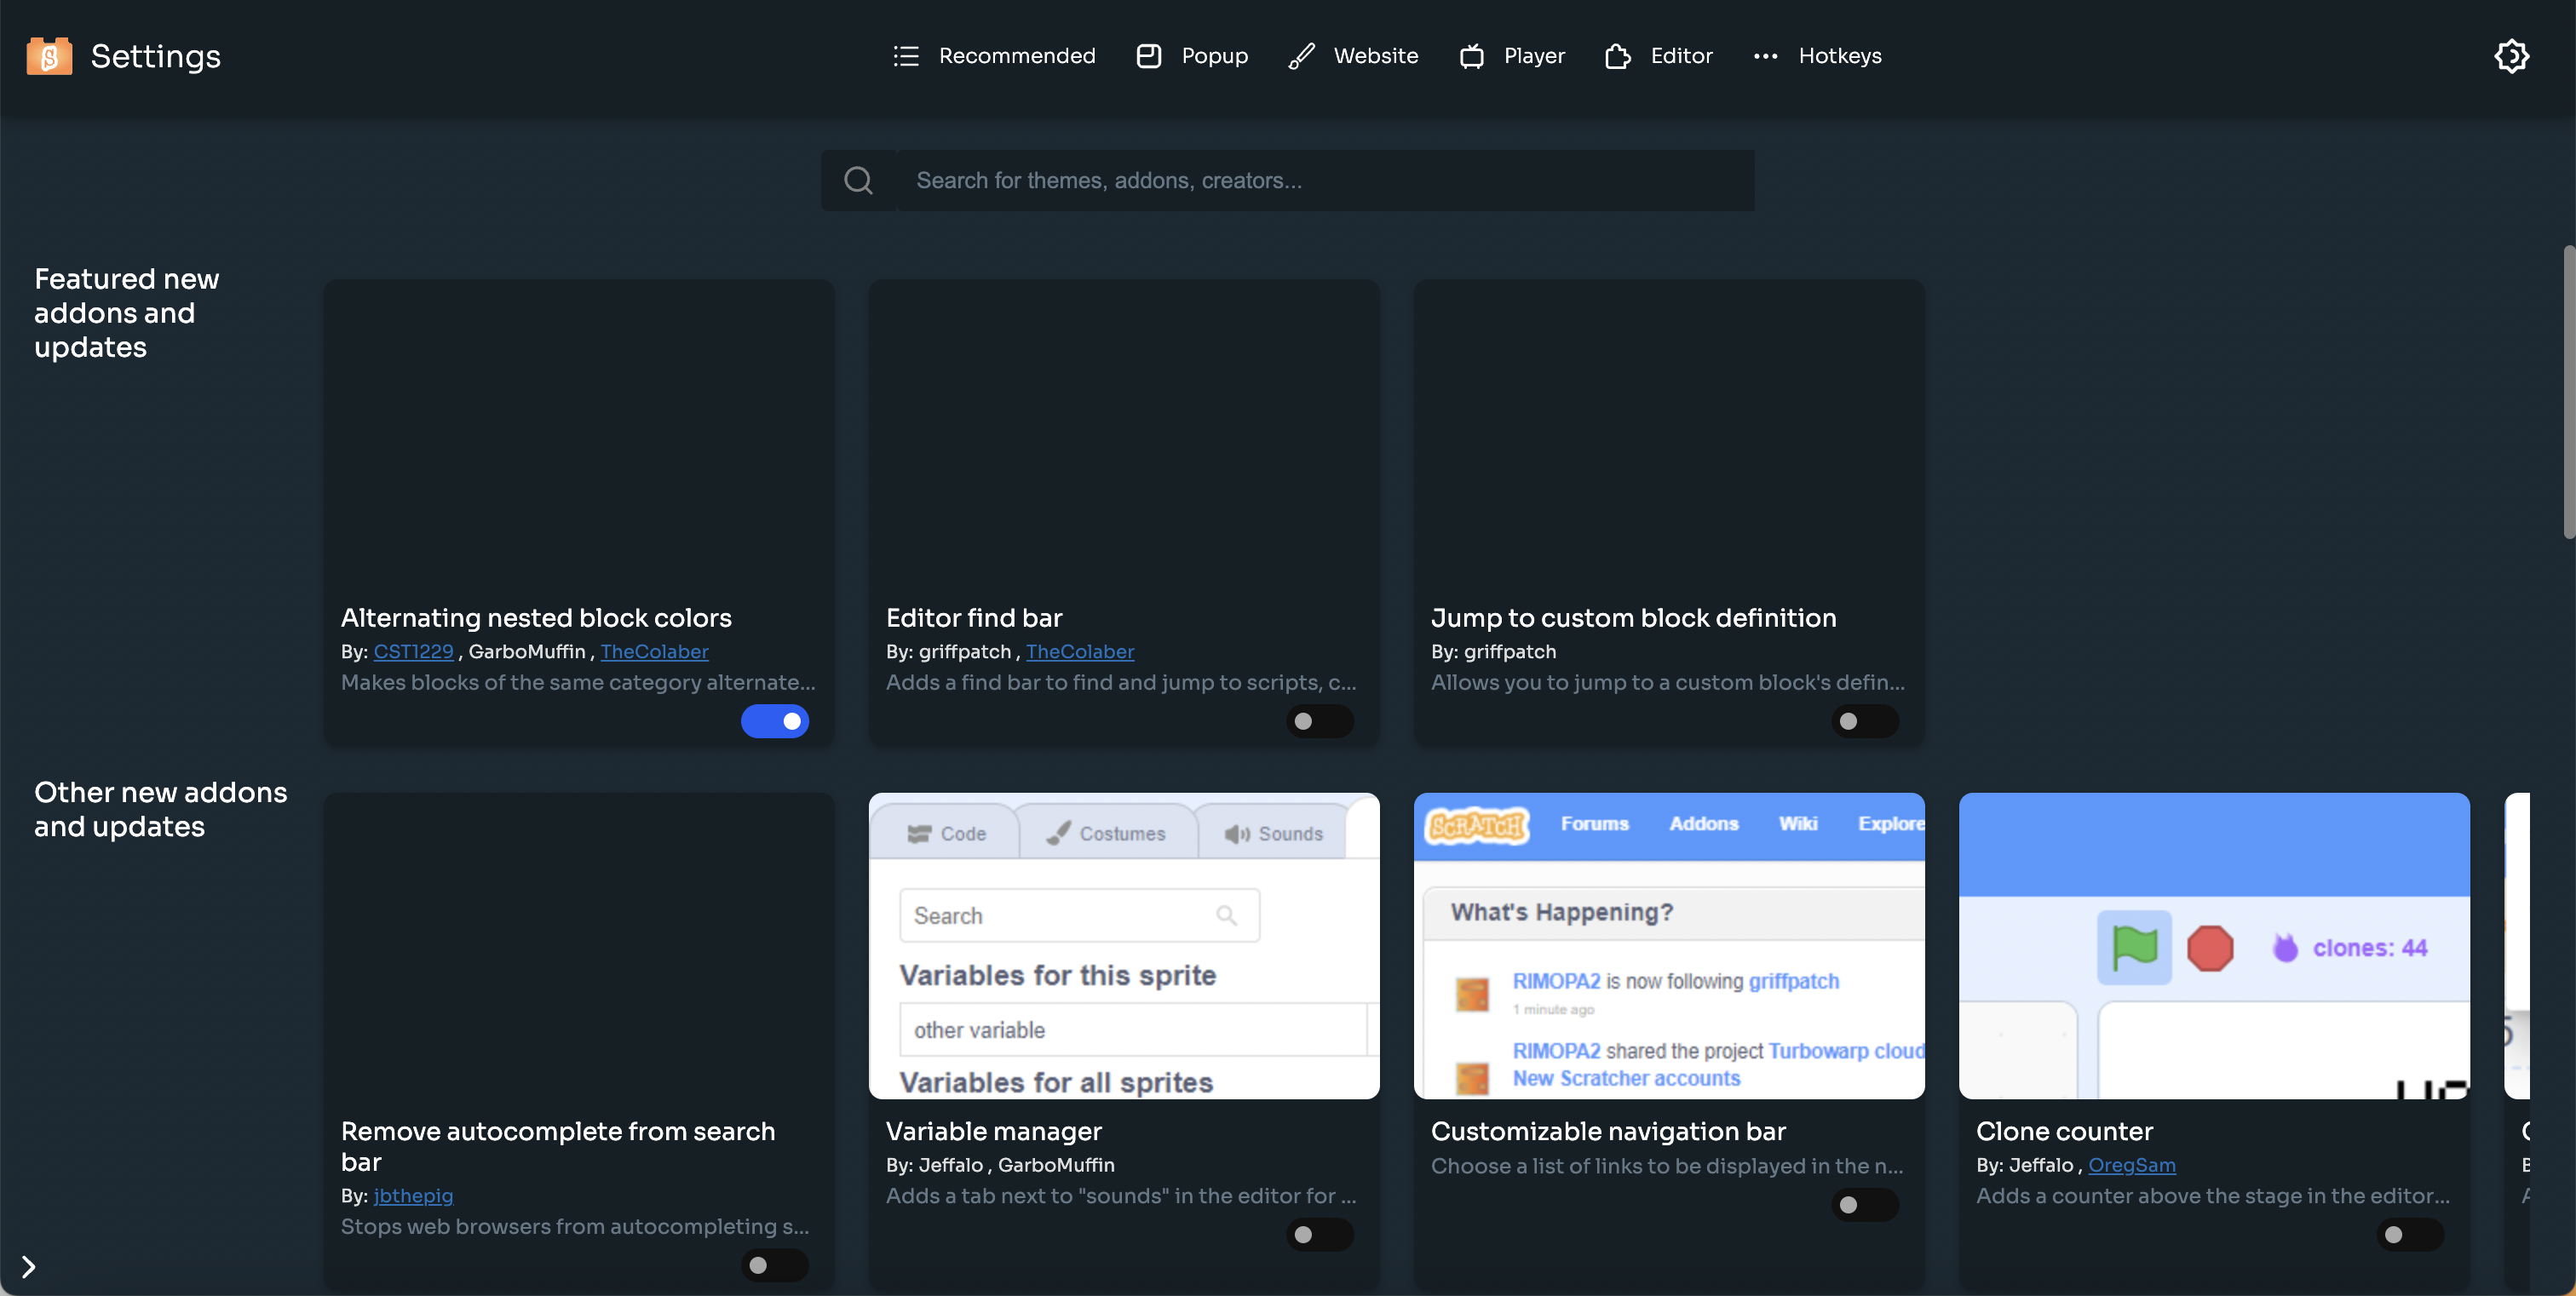Click the Scratch Addons logo

(48, 56)
